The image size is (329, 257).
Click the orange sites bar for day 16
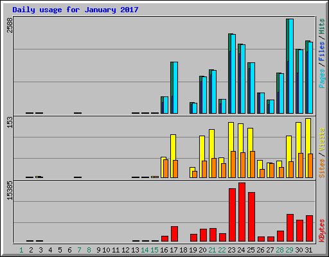tap(166, 168)
